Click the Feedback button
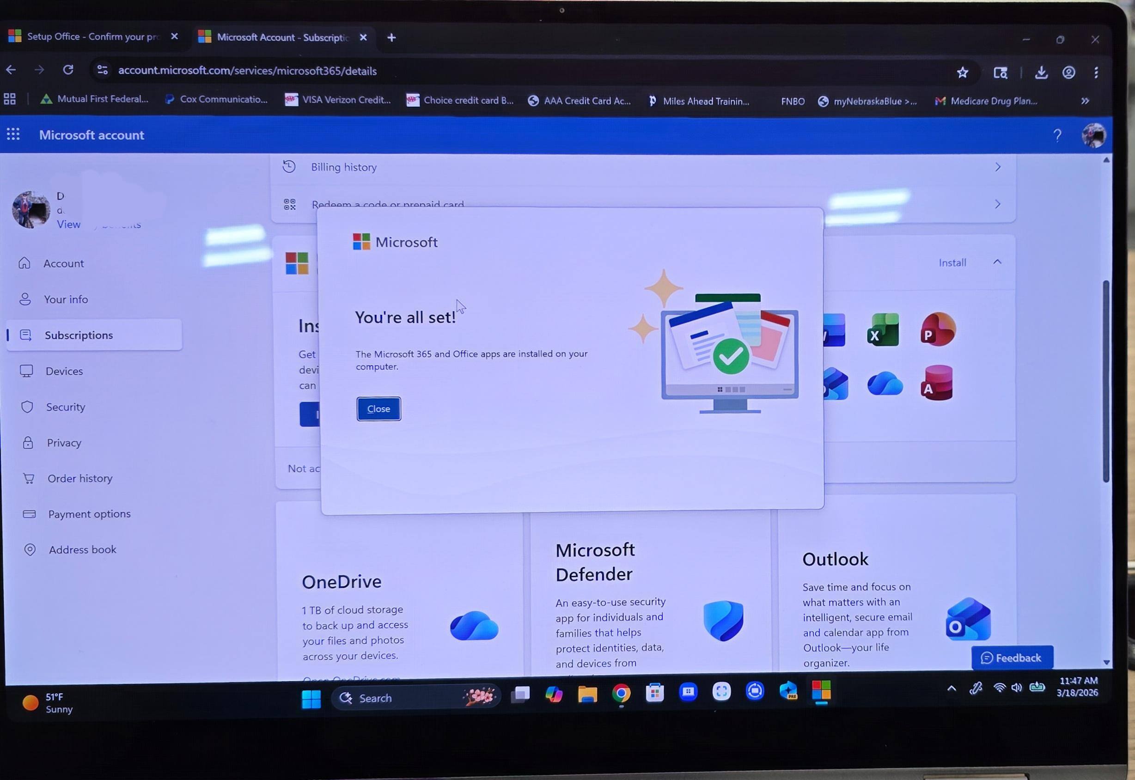The image size is (1135, 780). tap(1012, 658)
